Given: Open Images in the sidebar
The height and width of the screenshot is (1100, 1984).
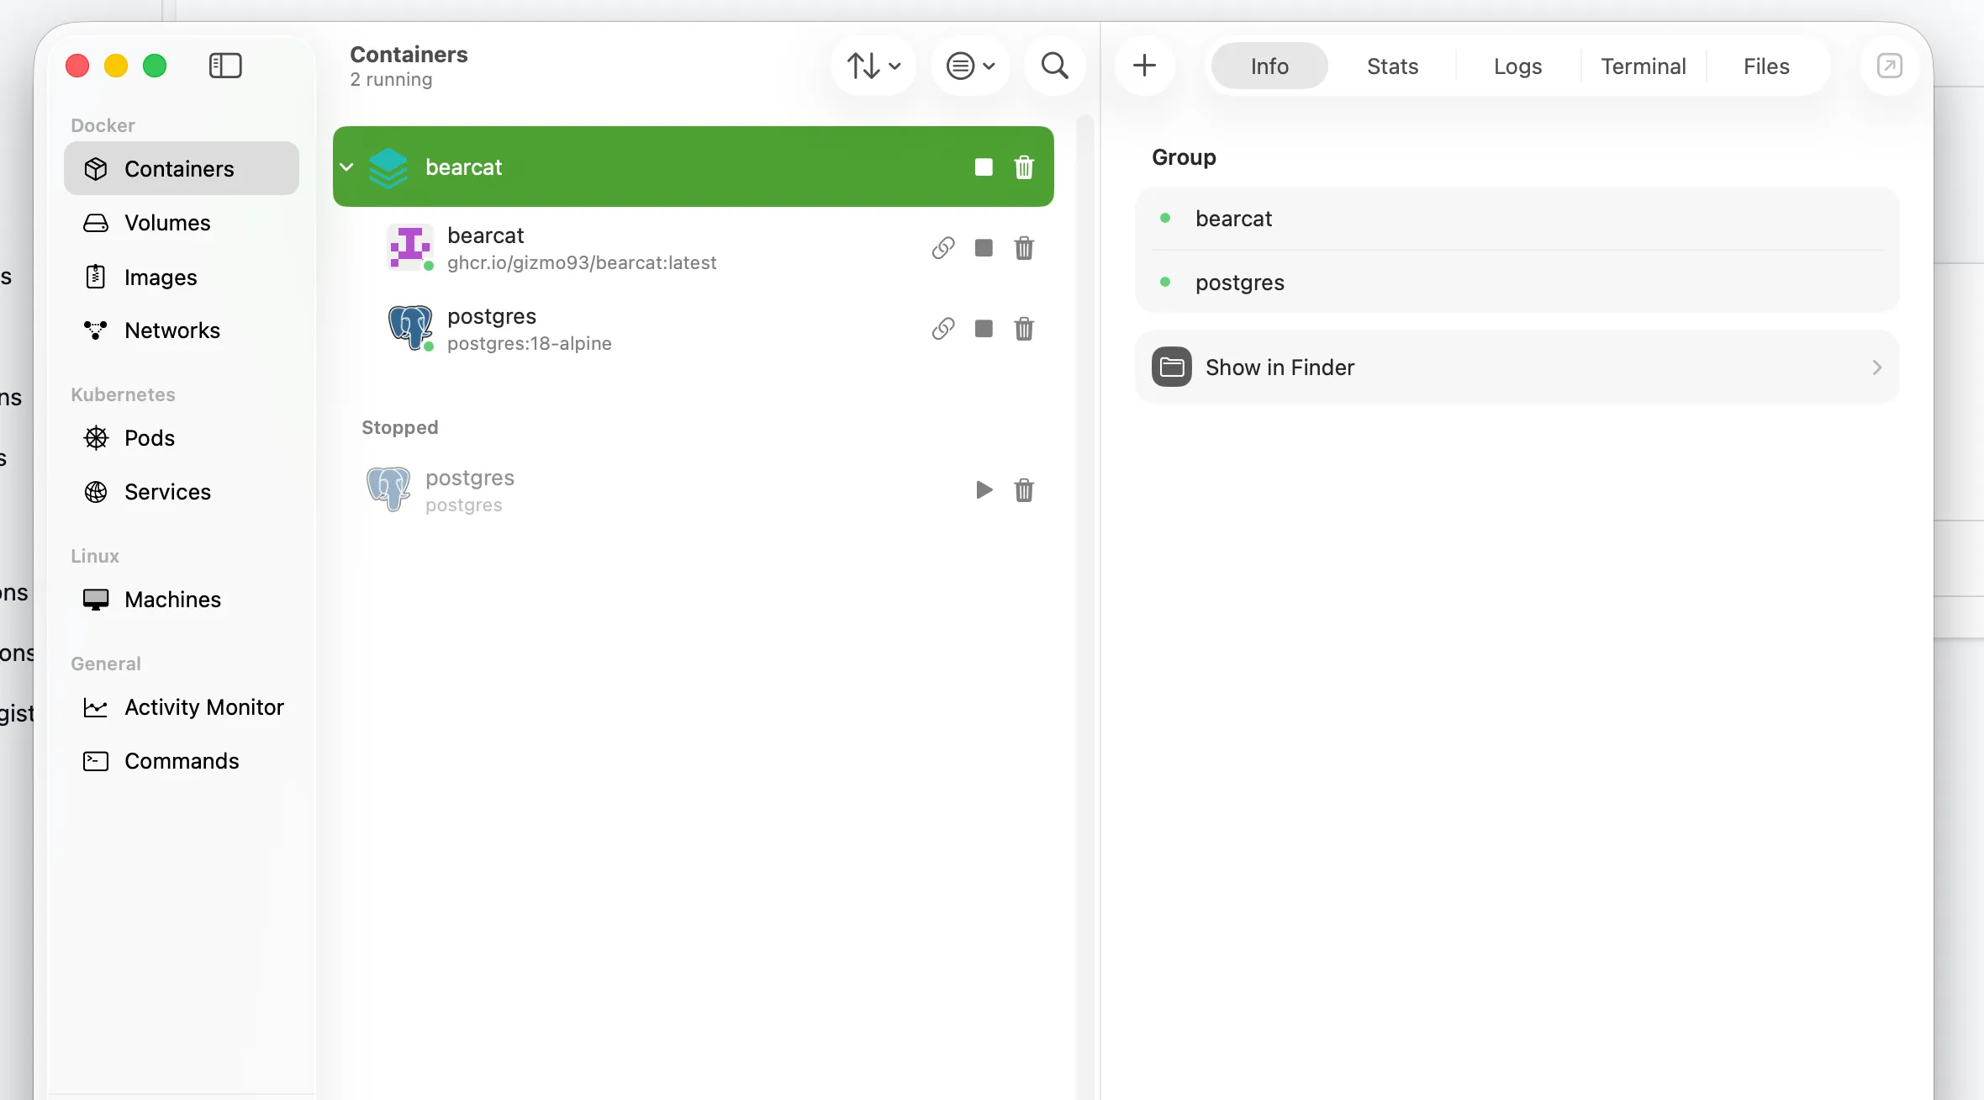Looking at the screenshot, I should click(x=182, y=277).
